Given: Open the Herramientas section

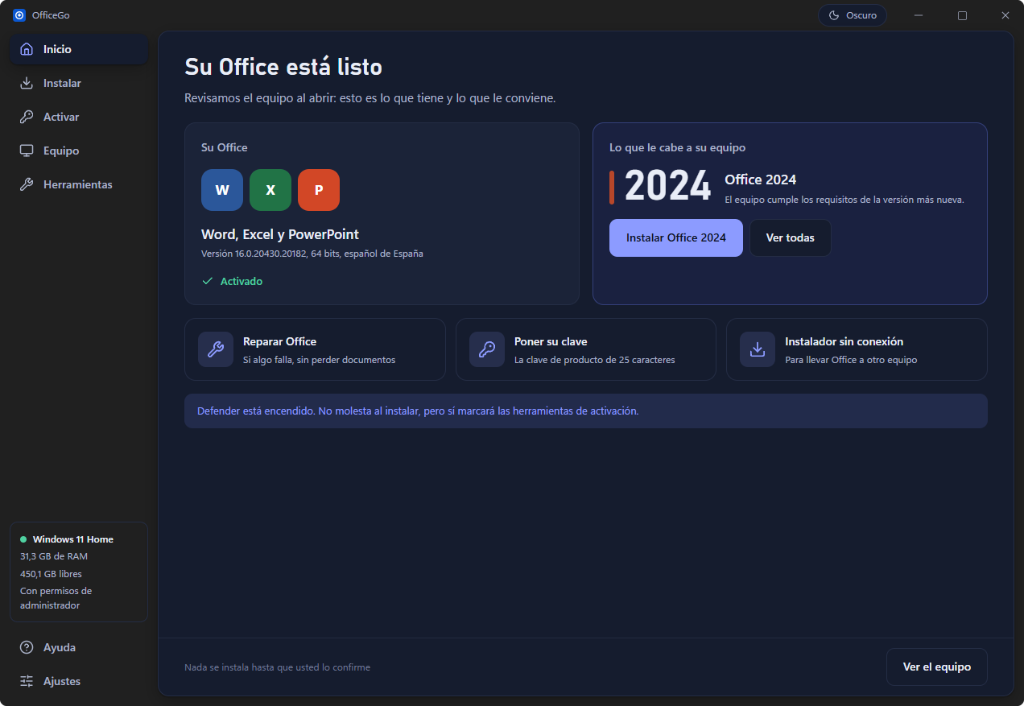Looking at the screenshot, I should click(79, 184).
